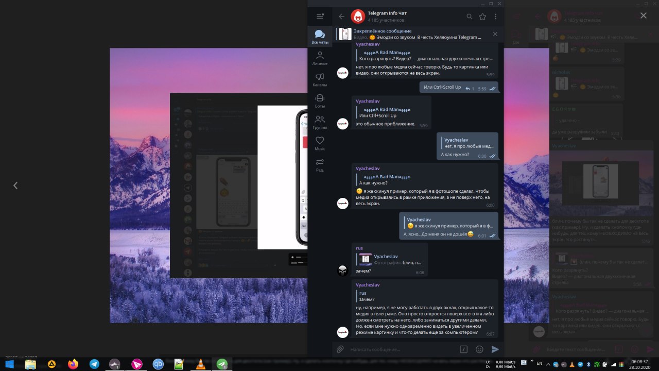Attach a file with the paperclip icon

click(x=340, y=349)
